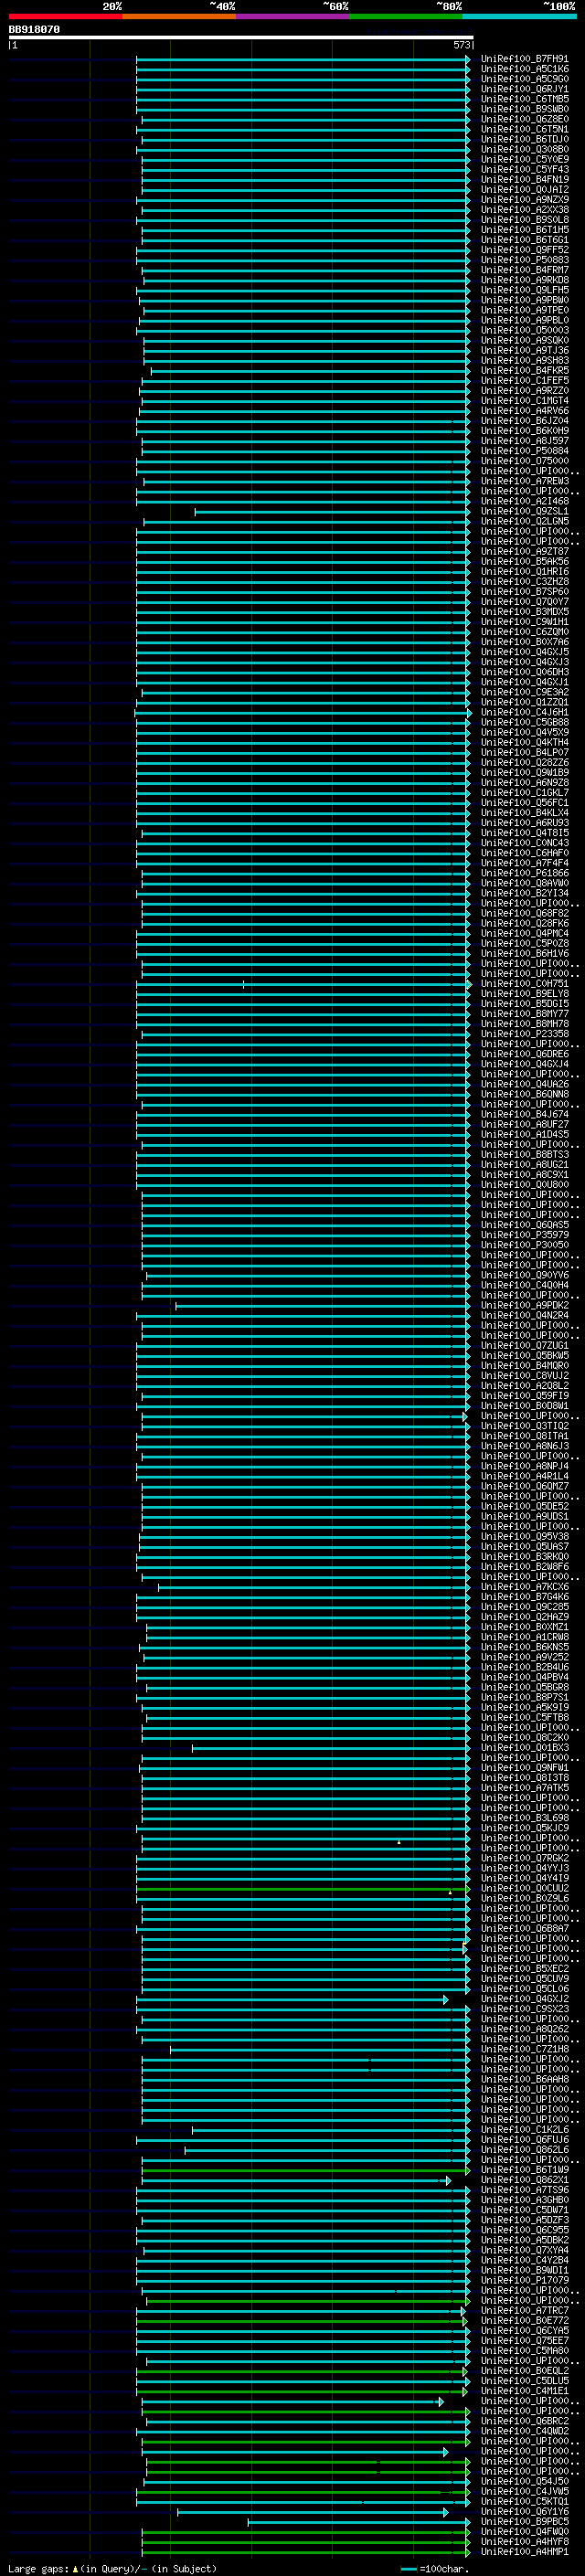This screenshot has width=585, height=2576.
Task: Open entry UniRef100_A5DZF3
Action: click(x=524, y=2220)
